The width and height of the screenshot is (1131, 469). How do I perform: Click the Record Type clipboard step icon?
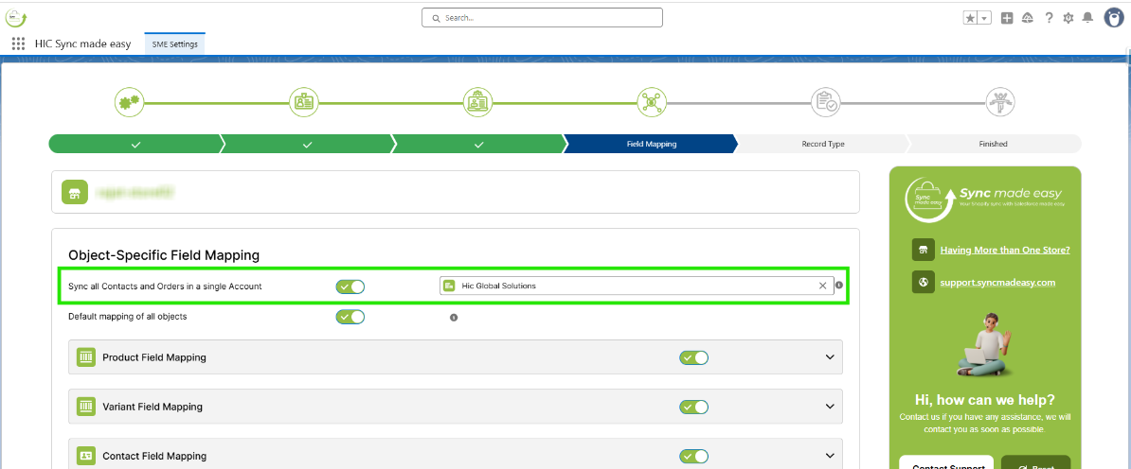coord(825,102)
